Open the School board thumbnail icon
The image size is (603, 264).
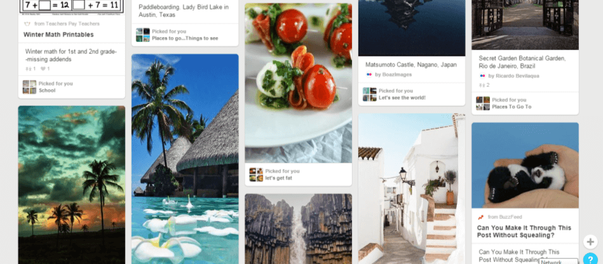click(30, 87)
